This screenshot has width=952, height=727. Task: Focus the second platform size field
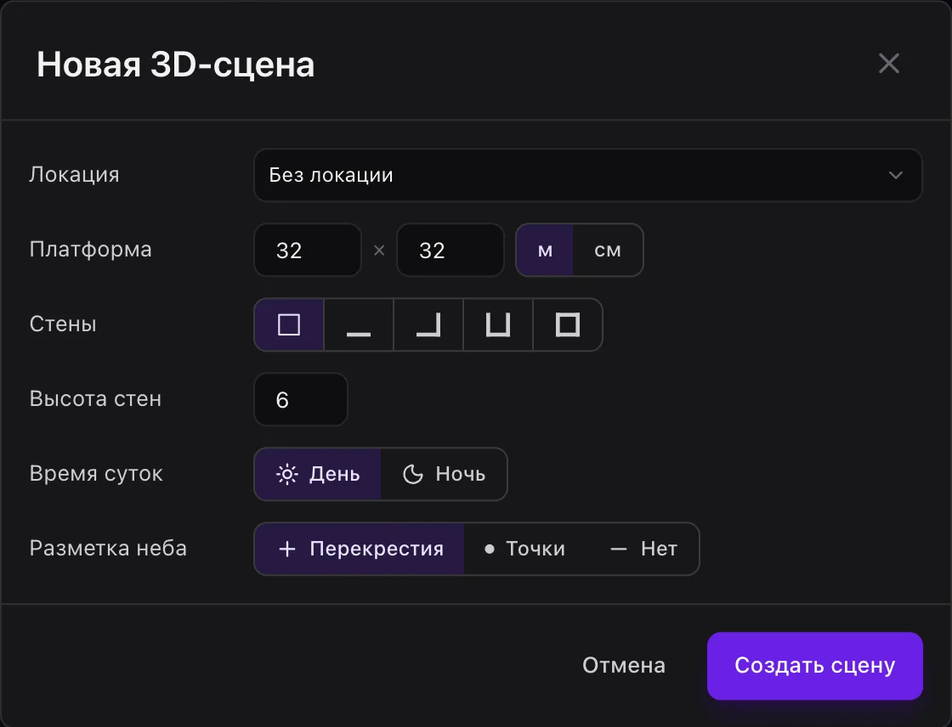(450, 250)
